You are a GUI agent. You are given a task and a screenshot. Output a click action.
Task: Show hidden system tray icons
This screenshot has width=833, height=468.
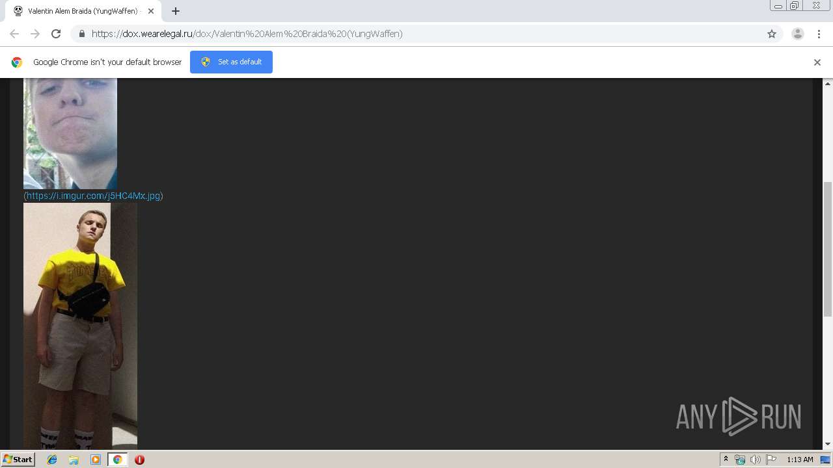pos(726,460)
